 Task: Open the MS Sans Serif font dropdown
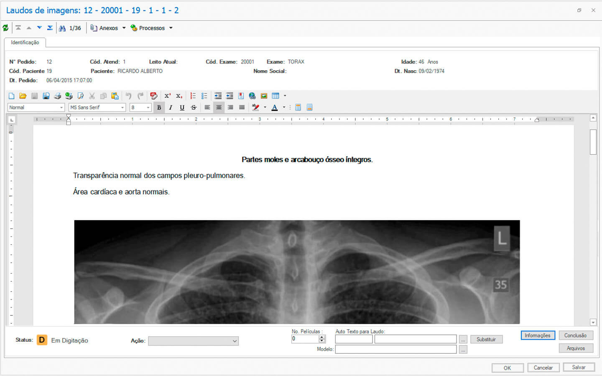pyautogui.click(x=122, y=107)
